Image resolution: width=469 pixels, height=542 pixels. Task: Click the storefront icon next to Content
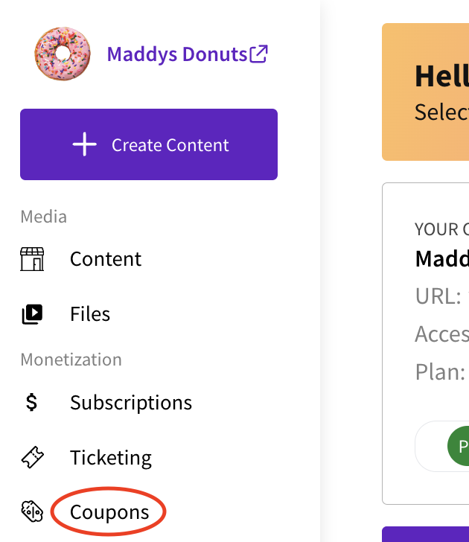click(x=32, y=259)
